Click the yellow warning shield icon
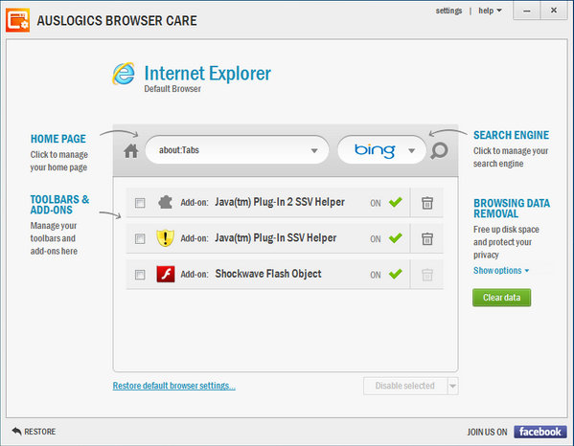This screenshot has width=574, height=446. point(165,238)
